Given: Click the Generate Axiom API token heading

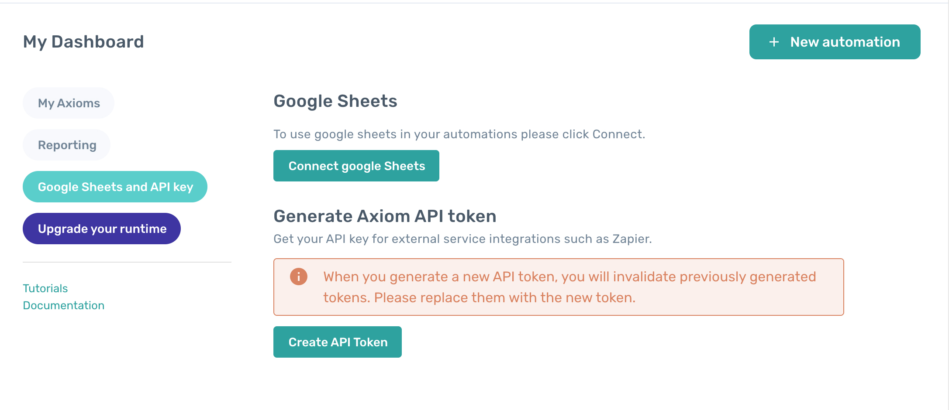Looking at the screenshot, I should click(385, 216).
